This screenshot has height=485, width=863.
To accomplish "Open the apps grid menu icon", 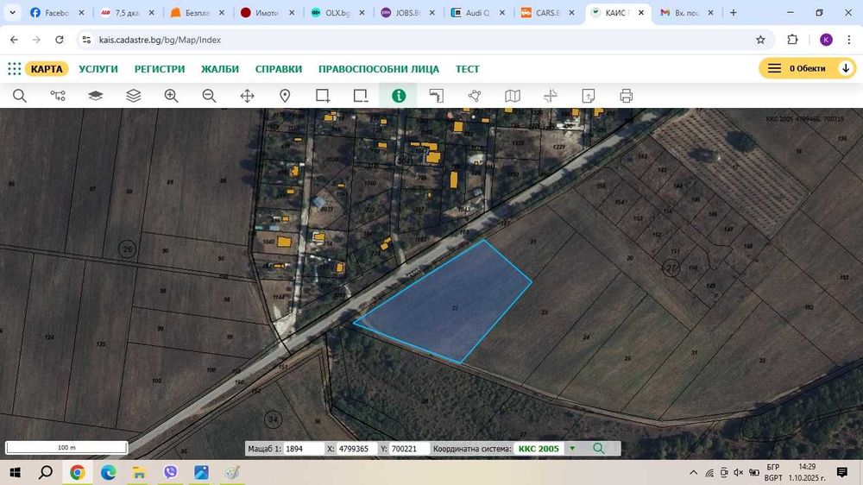I will tap(15, 69).
